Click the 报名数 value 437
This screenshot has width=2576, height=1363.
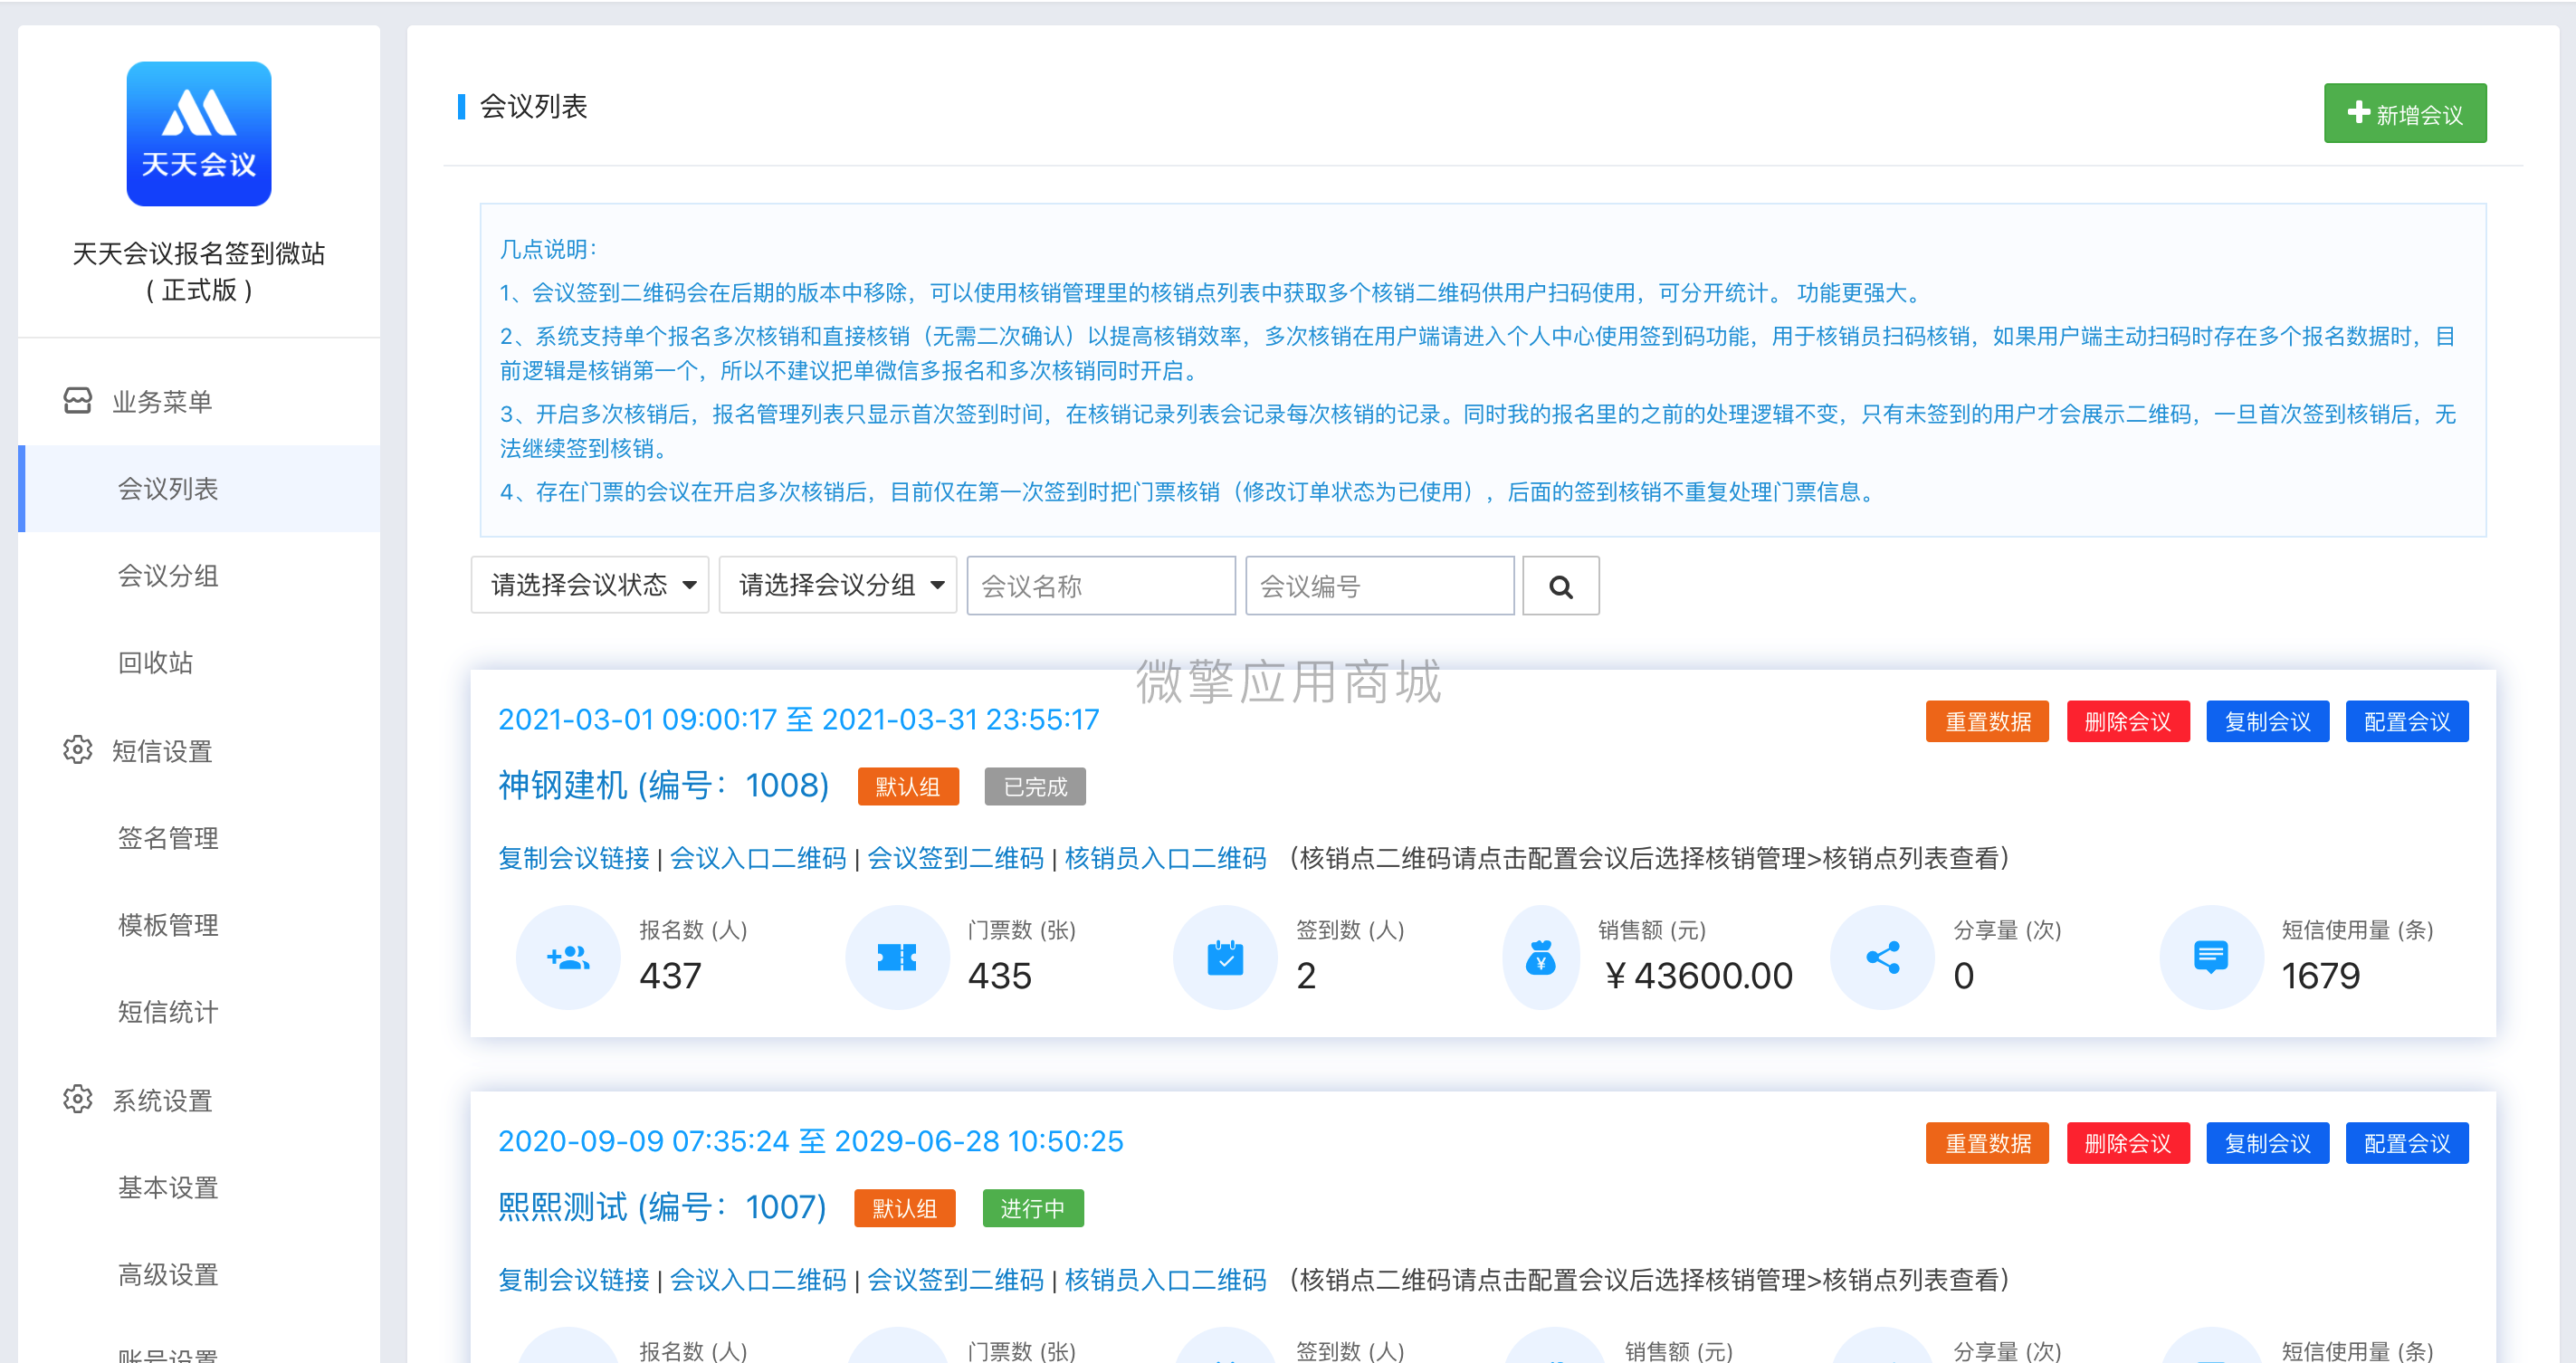(x=670, y=976)
